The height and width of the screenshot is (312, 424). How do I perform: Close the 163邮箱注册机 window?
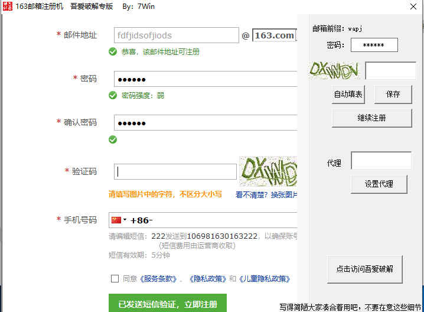(x=413, y=6)
